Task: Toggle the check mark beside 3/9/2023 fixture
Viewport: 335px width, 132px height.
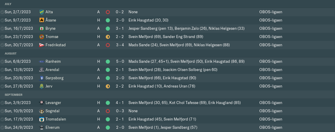Action: point(2,103)
